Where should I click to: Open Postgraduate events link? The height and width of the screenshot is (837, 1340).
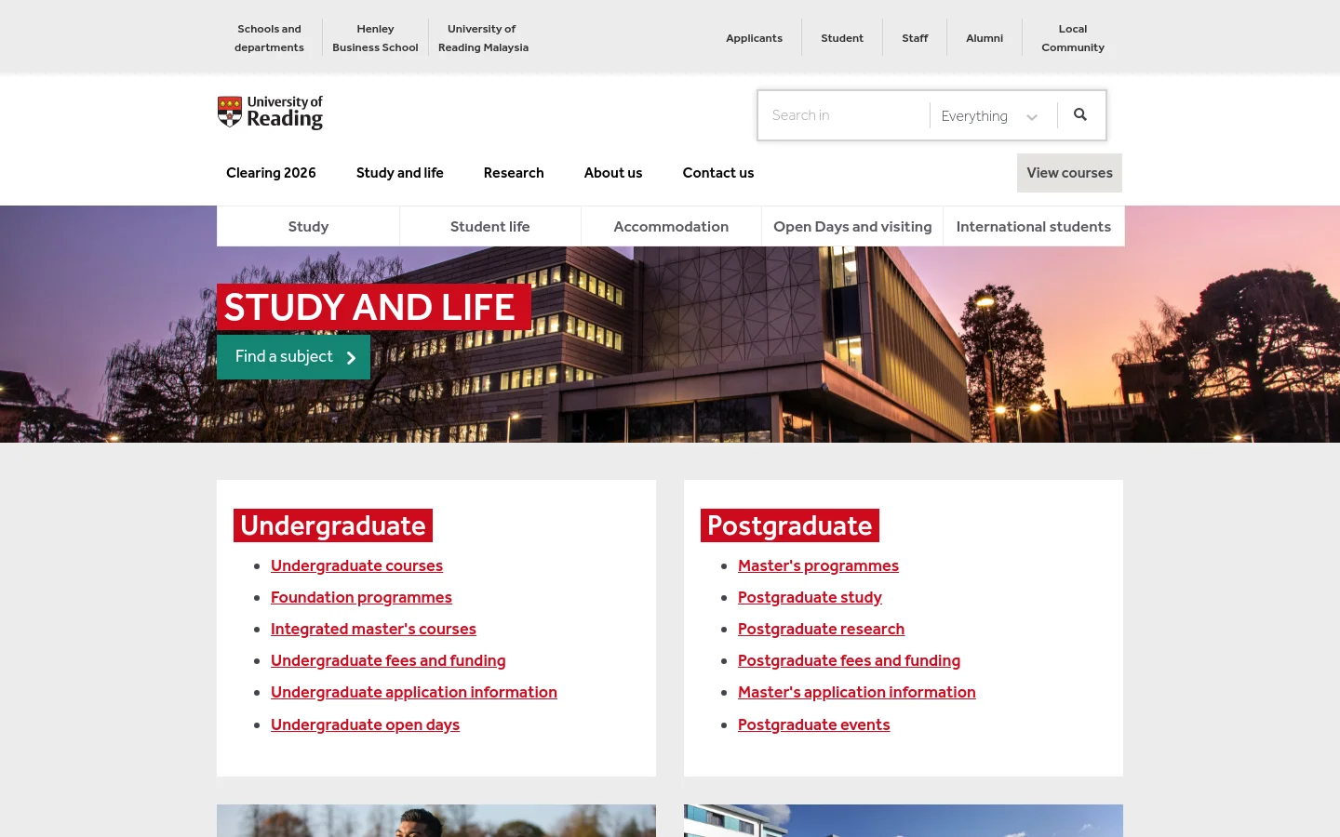point(813,724)
